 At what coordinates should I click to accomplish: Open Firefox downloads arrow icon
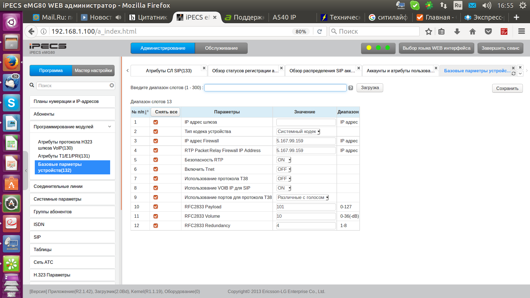click(457, 31)
